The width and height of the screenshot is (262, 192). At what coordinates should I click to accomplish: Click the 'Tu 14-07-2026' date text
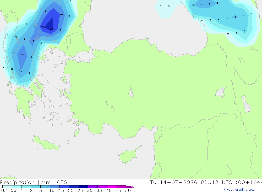coord(173,182)
